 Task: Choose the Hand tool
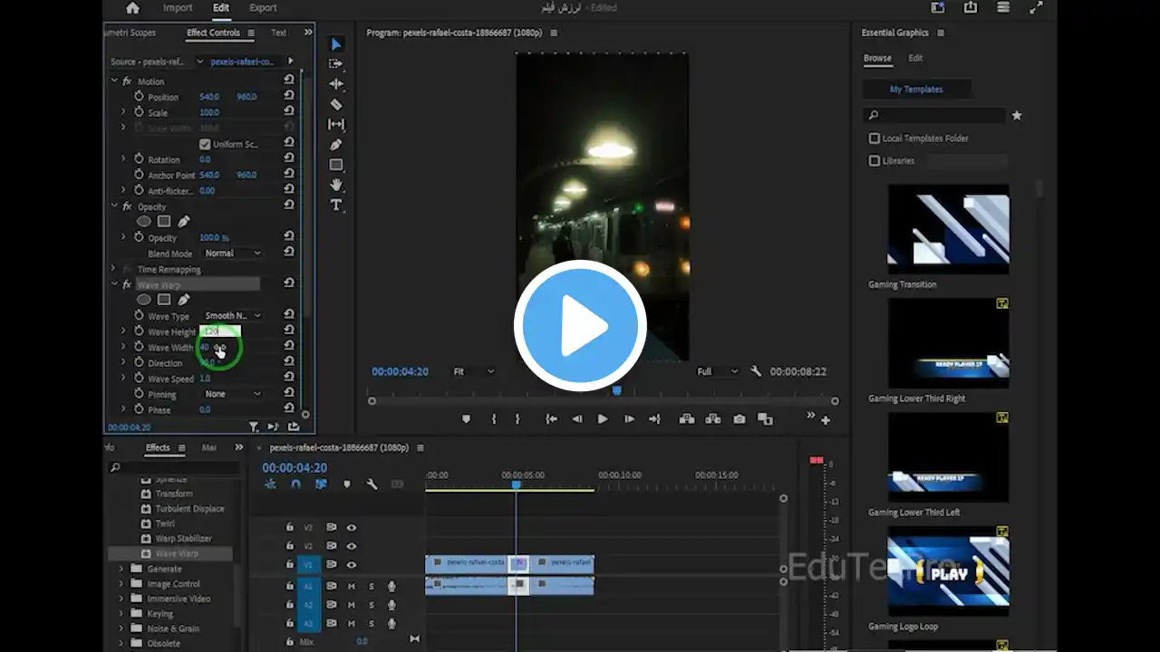[x=336, y=185]
